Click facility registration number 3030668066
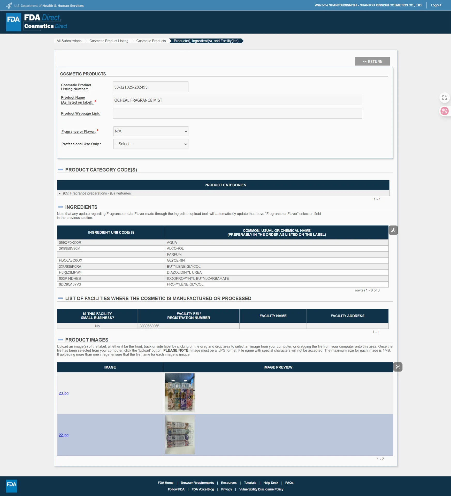The width and height of the screenshot is (451, 496). click(x=149, y=326)
